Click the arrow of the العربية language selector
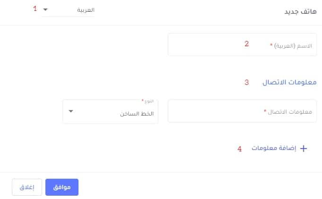Viewport: 322px width, 199px height. coord(45,9)
